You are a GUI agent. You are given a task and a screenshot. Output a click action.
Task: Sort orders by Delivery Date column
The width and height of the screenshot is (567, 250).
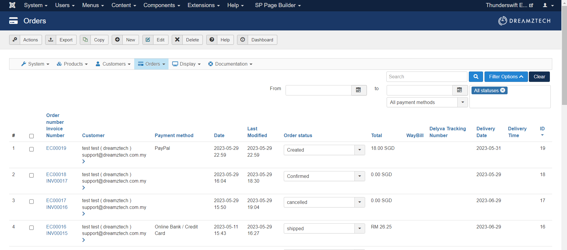(x=486, y=132)
